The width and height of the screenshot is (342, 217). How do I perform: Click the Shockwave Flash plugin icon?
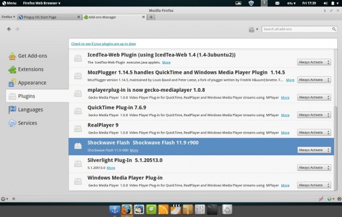(x=78, y=146)
